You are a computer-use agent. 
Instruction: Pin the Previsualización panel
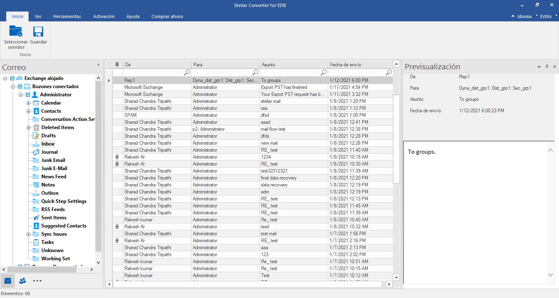tap(547, 66)
